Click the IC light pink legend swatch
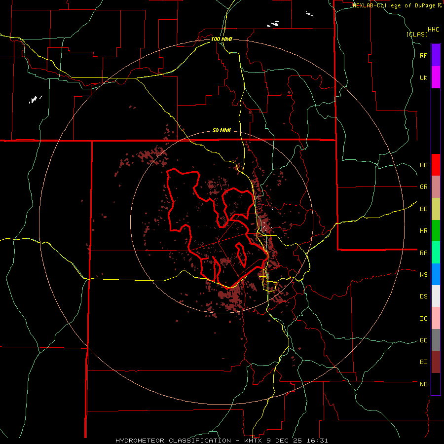This screenshot has height=444, width=444. tap(436, 318)
